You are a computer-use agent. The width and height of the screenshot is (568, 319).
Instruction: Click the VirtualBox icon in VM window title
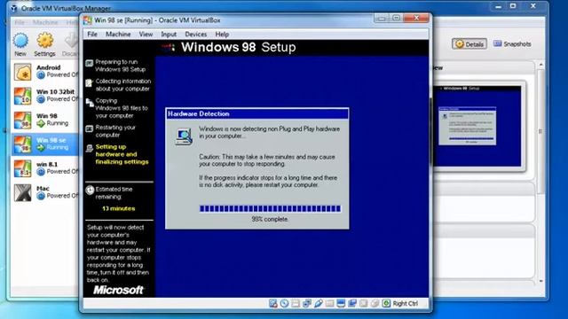87,20
